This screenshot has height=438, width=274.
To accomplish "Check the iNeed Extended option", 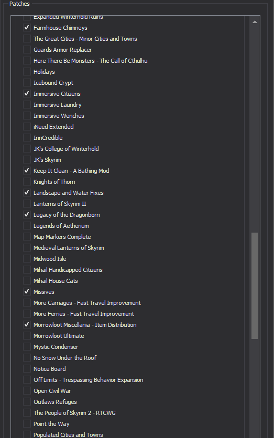I will tap(27, 127).
